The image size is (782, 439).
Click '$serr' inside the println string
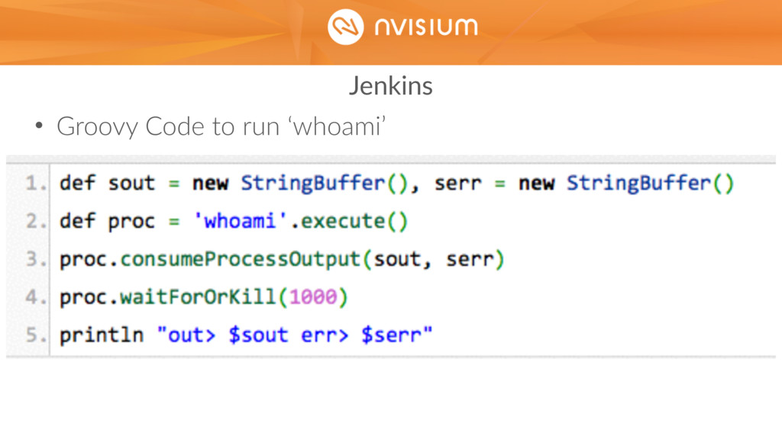coord(392,335)
